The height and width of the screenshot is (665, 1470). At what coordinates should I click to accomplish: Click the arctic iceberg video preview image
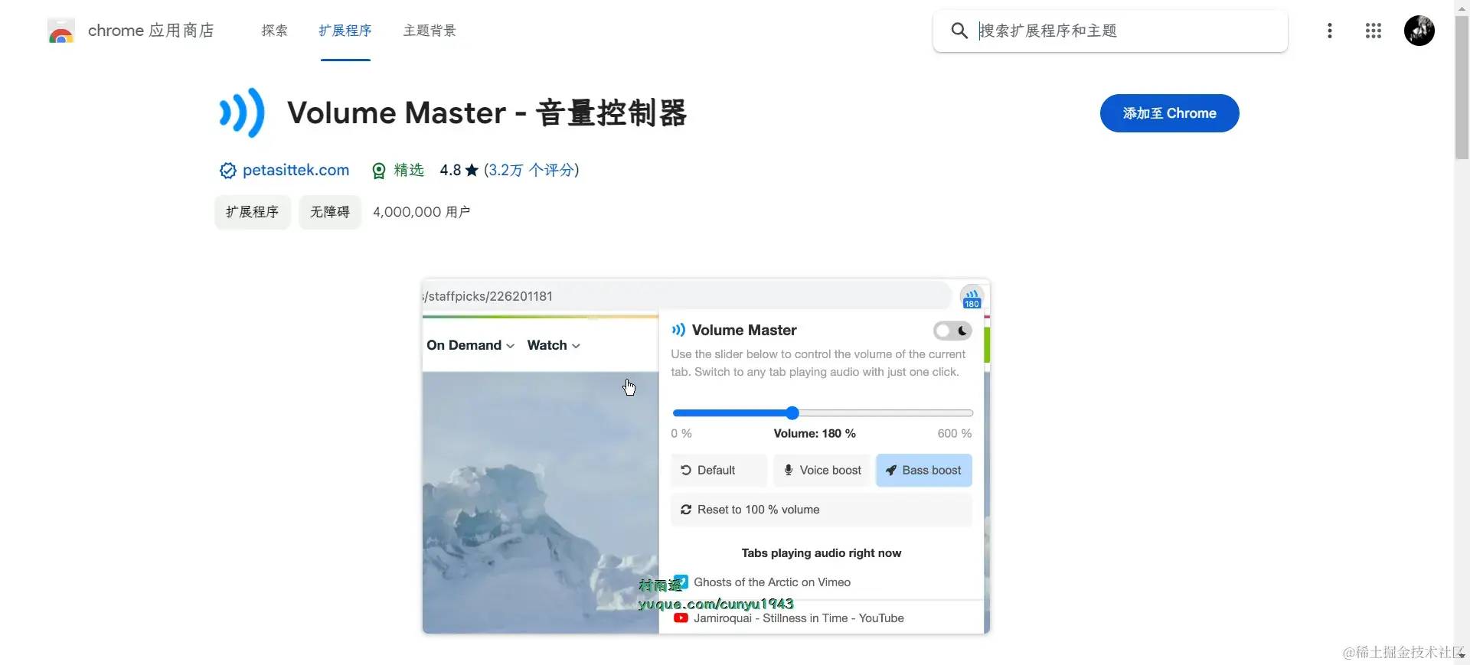(x=540, y=502)
